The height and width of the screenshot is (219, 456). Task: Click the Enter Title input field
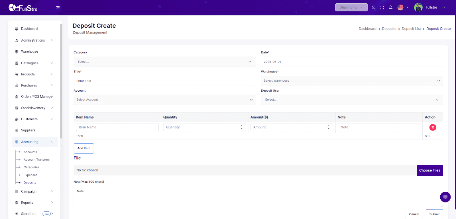(164, 81)
